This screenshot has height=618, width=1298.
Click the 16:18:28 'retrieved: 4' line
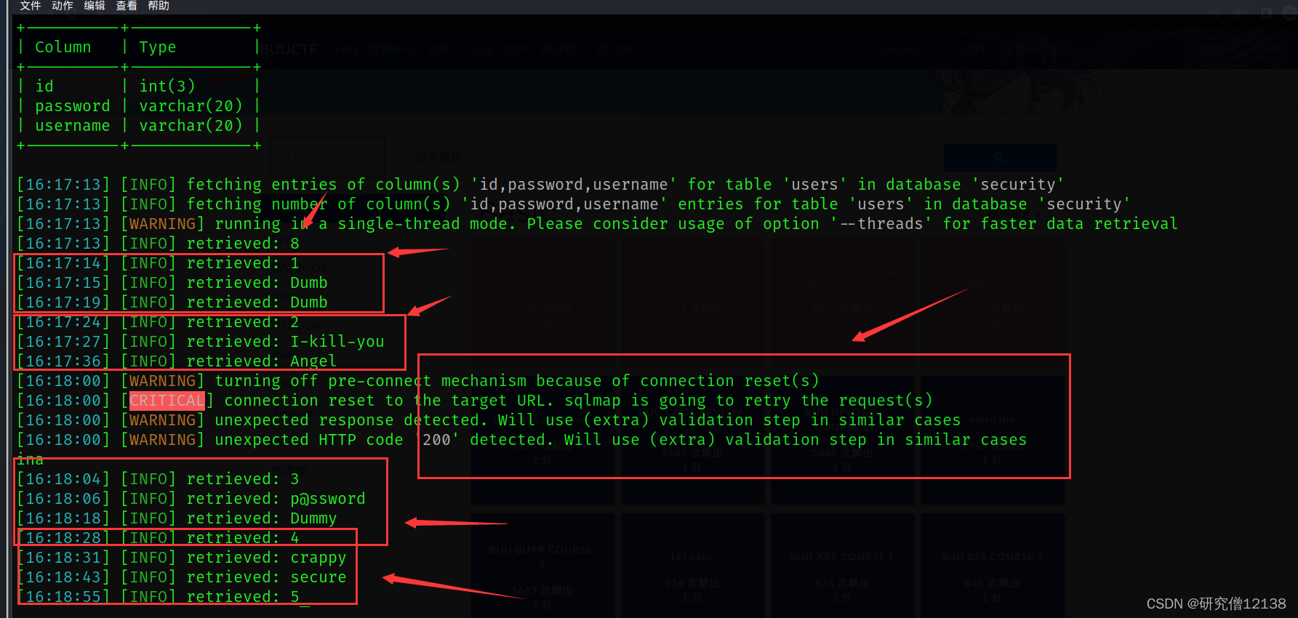pos(158,538)
